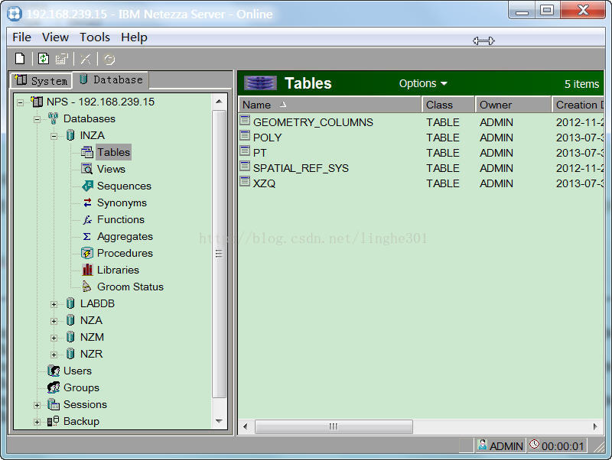The width and height of the screenshot is (612, 460).
Task: Click the Backup icon in the tree
Action: click(x=53, y=421)
